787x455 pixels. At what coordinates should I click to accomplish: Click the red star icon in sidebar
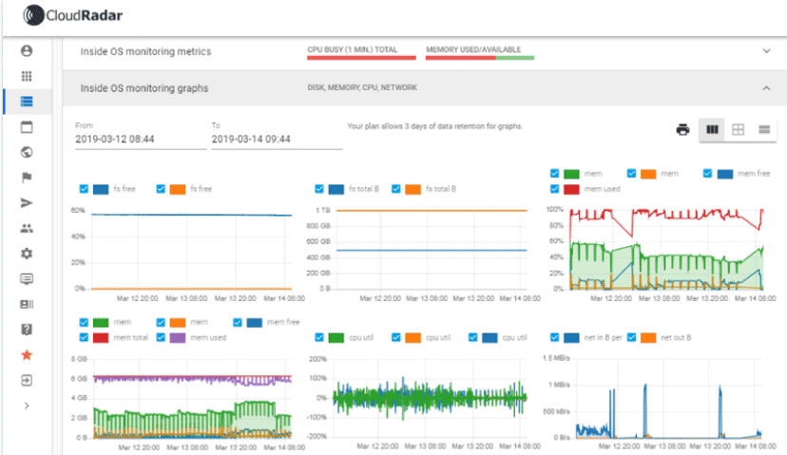(27, 355)
